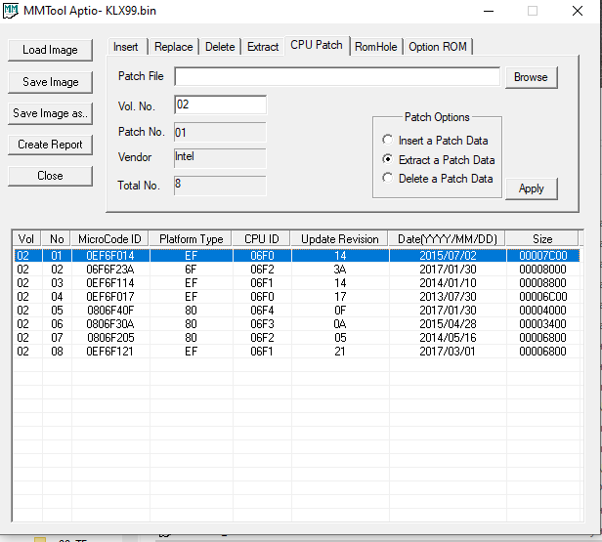Click size cell 00008800
Viewport: 602px width, 542px height.
(x=542, y=283)
